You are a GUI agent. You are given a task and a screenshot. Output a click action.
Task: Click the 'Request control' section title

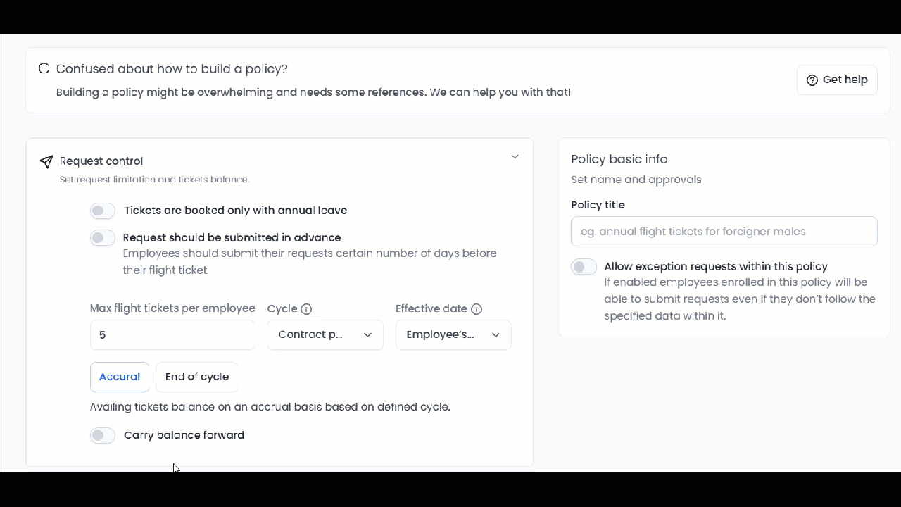click(101, 161)
